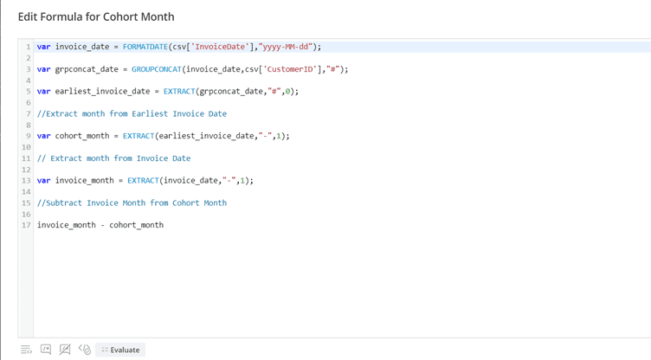Click line number 17 in gutter
651x360 pixels.
(x=26, y=225)
